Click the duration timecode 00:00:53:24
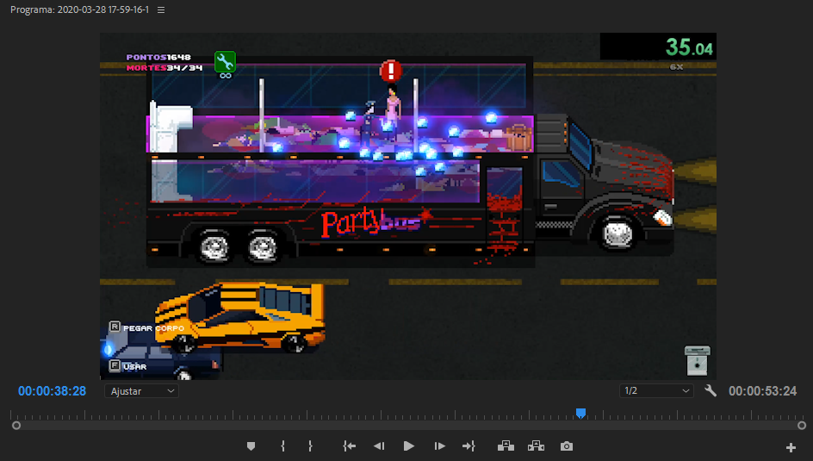 coord(762,391)
